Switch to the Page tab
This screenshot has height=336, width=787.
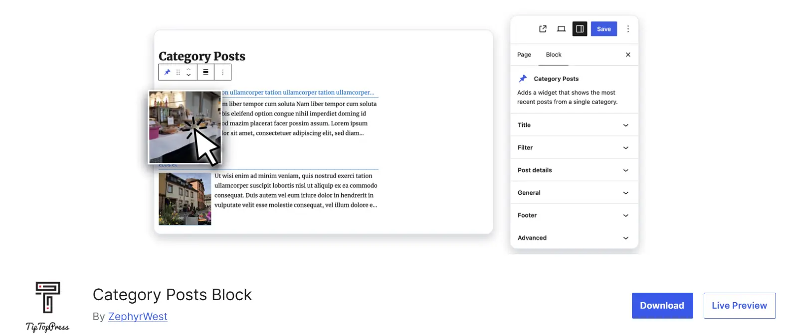[x=524, y=55]
